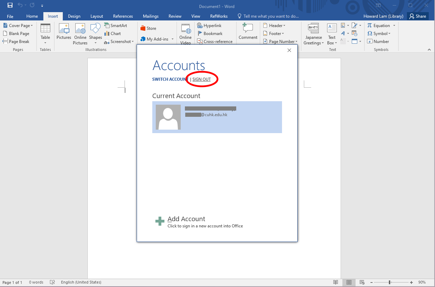
Task: Switch to Read Mode view
Action: (x=335, y=282)
